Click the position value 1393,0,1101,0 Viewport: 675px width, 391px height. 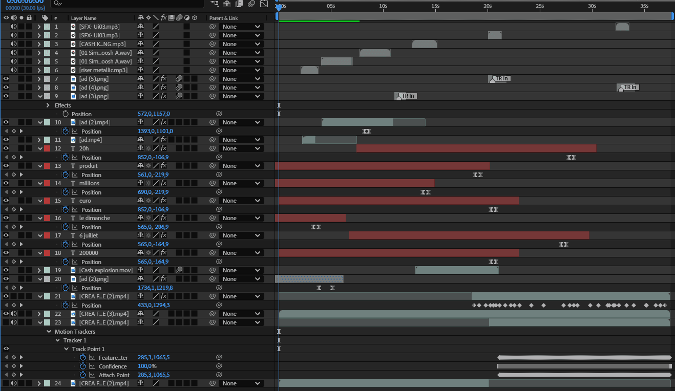tap(155, 131)
